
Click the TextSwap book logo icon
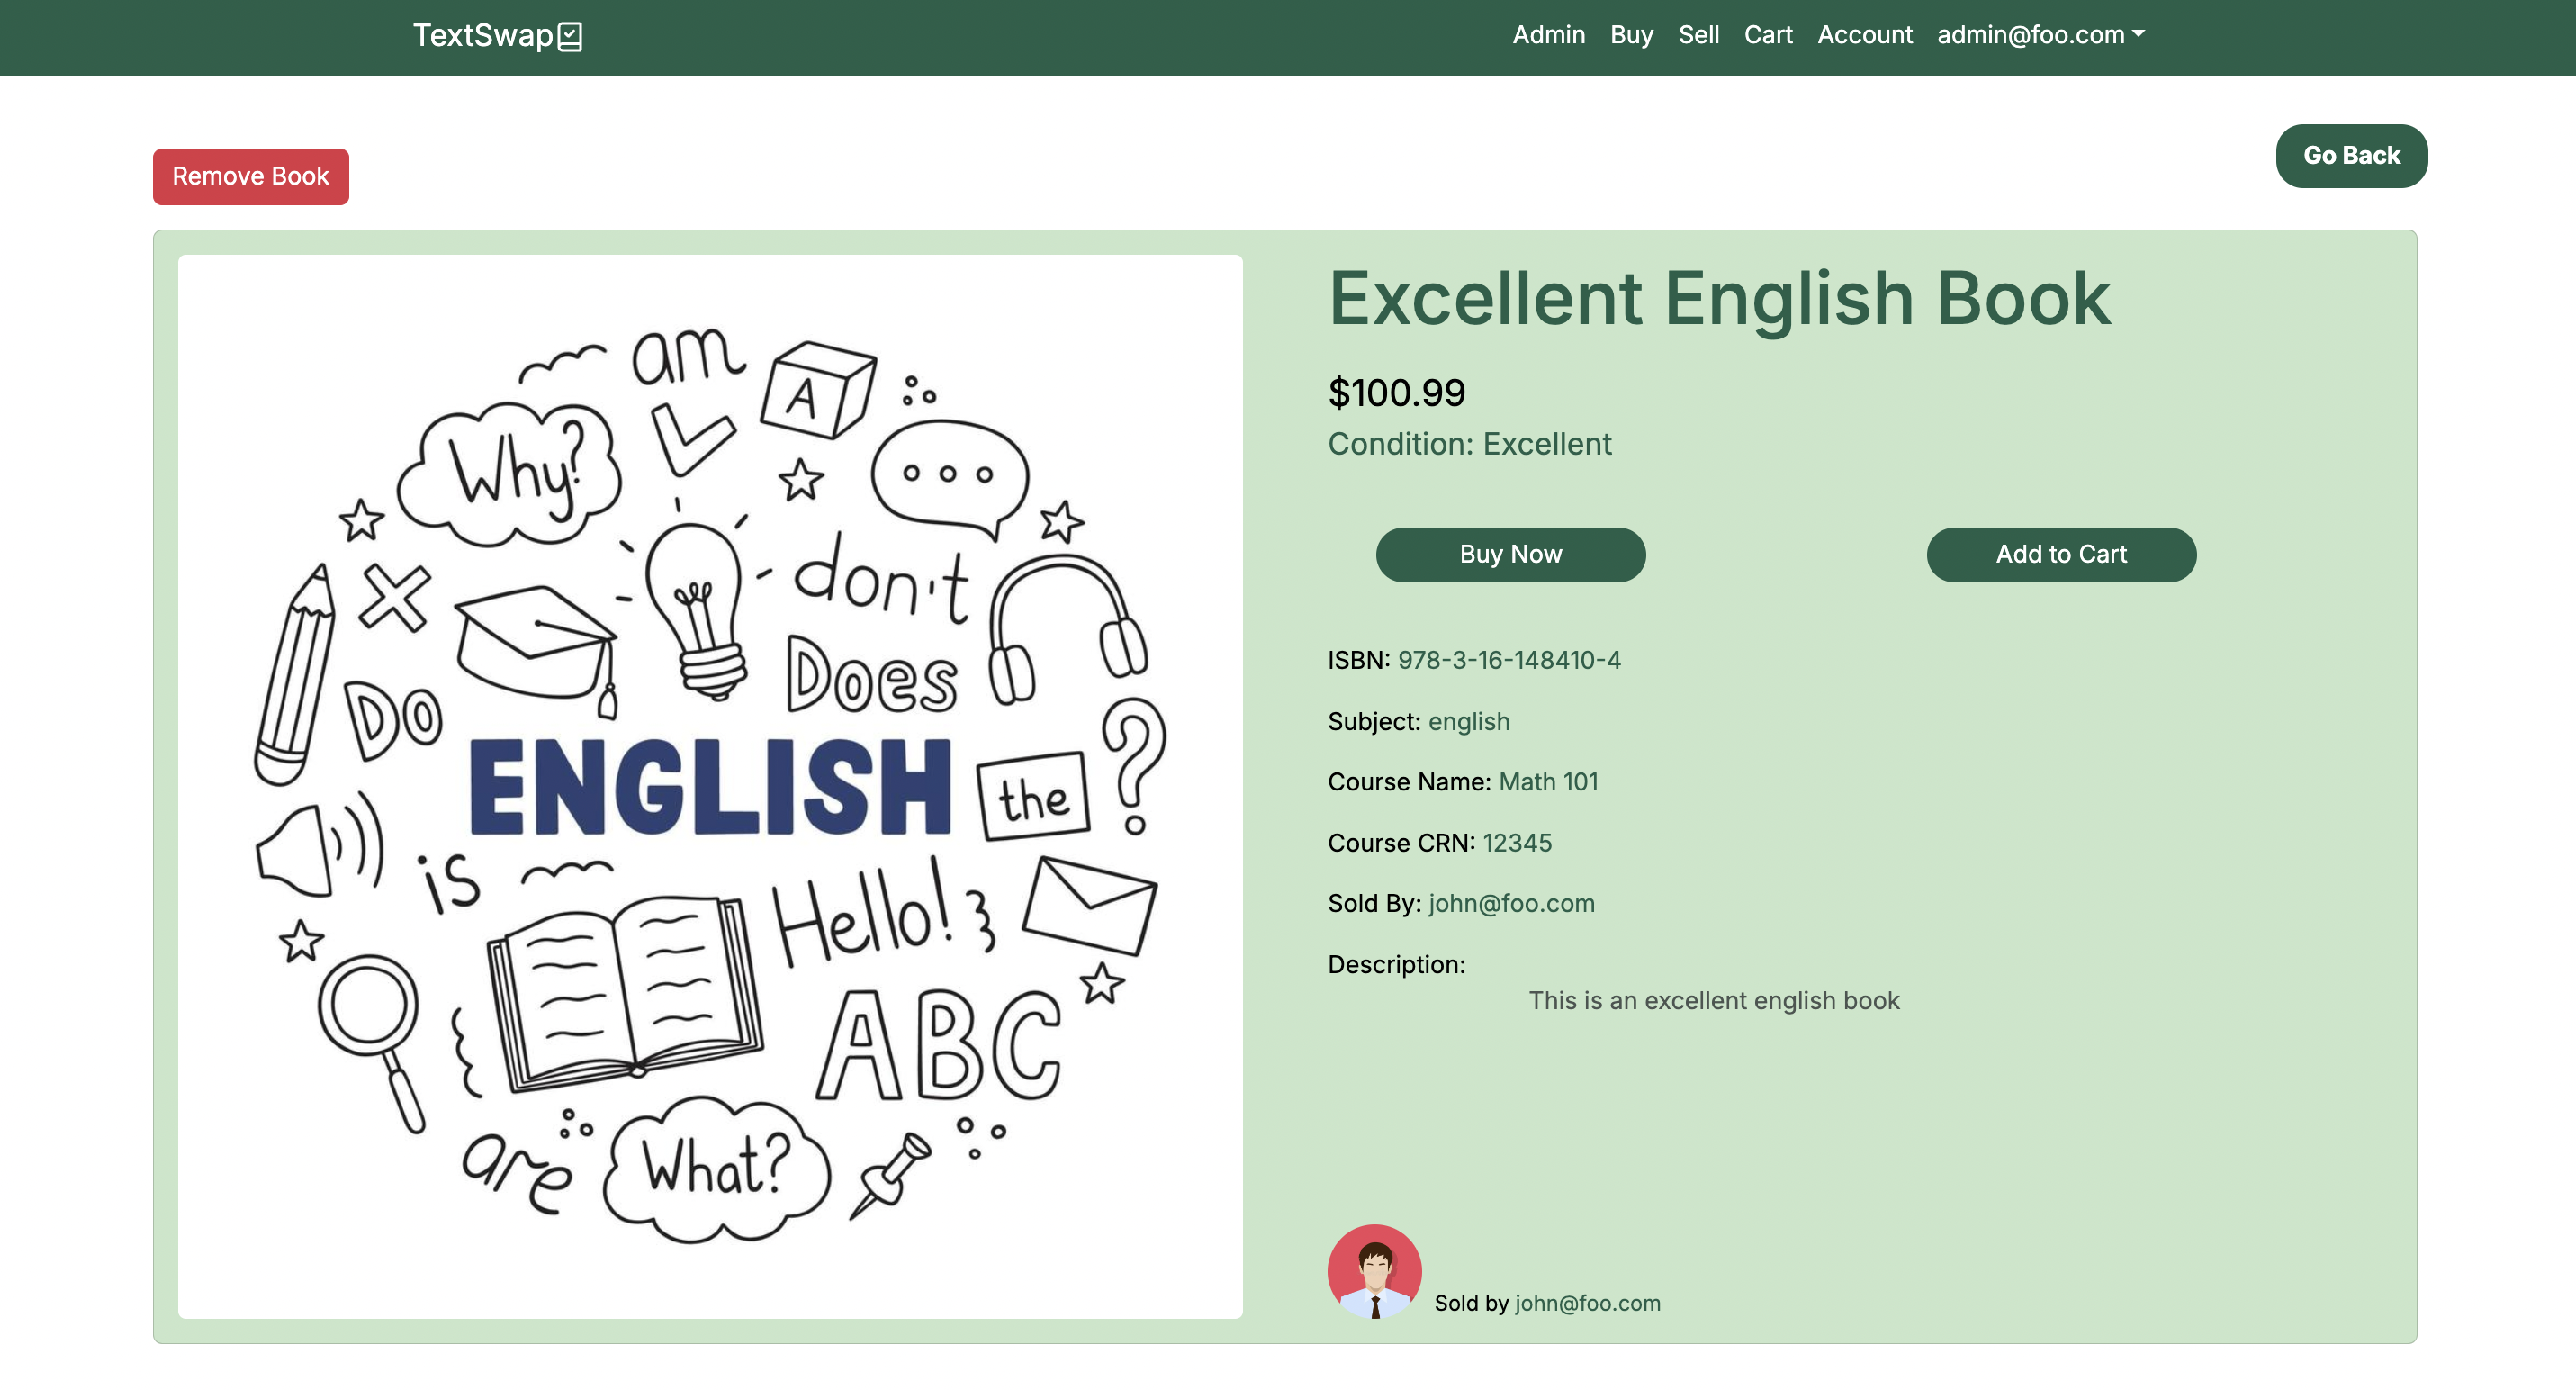tap(570, 37)
